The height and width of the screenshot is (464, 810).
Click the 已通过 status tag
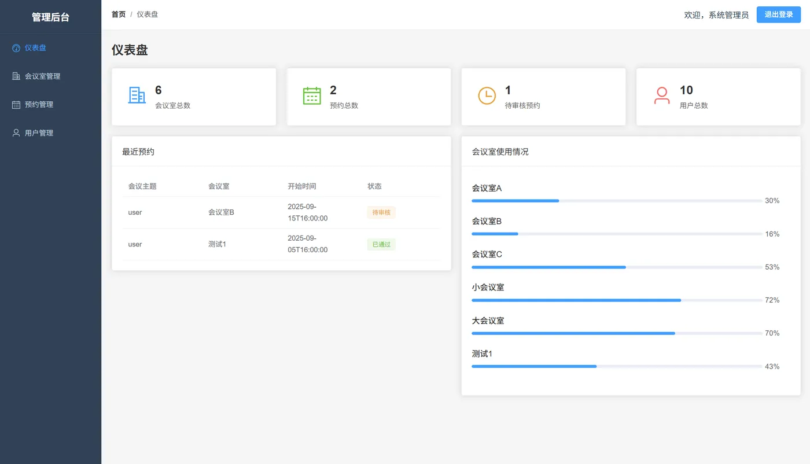(x=381, y=244)
